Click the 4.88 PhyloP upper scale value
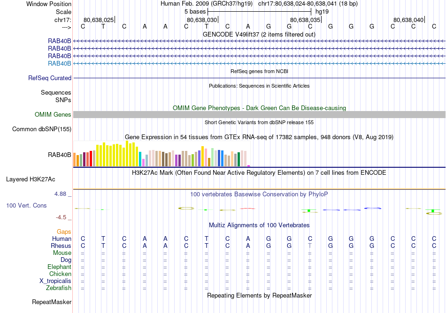Viewport: 446px width, 313px height. [60, 194]
